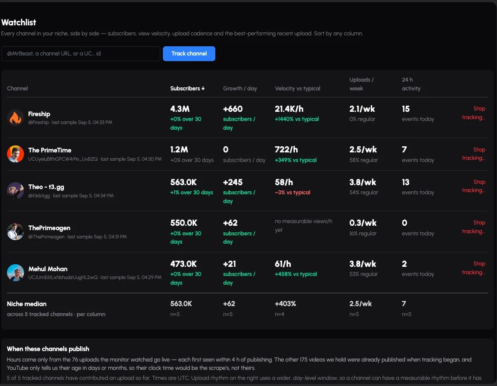This screenshot has width=497, height=386.
Task: Click the 61/h velocity value
Action: coord(283,264)
